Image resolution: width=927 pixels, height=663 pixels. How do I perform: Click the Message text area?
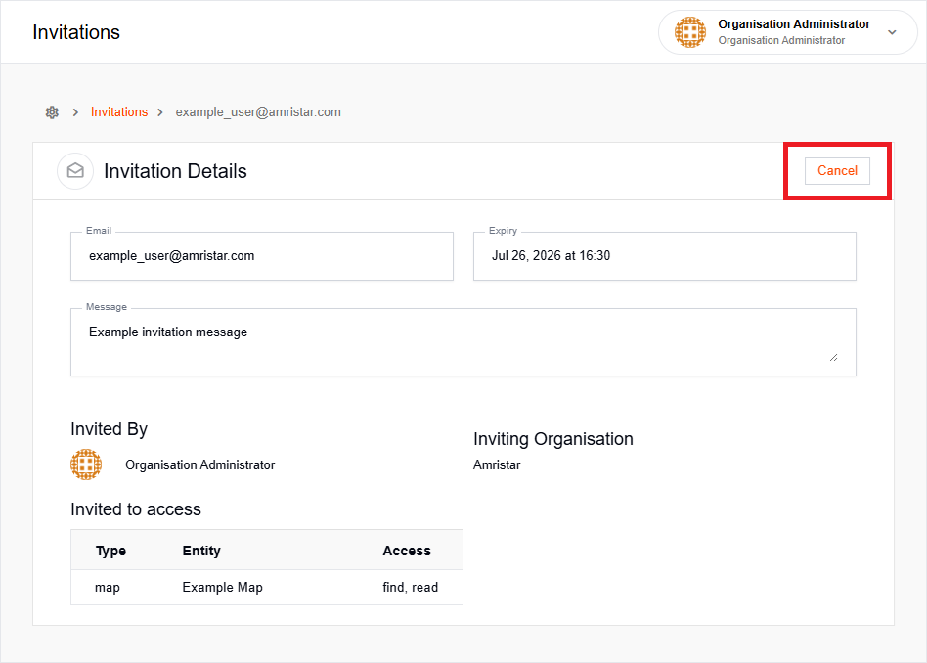463,342
